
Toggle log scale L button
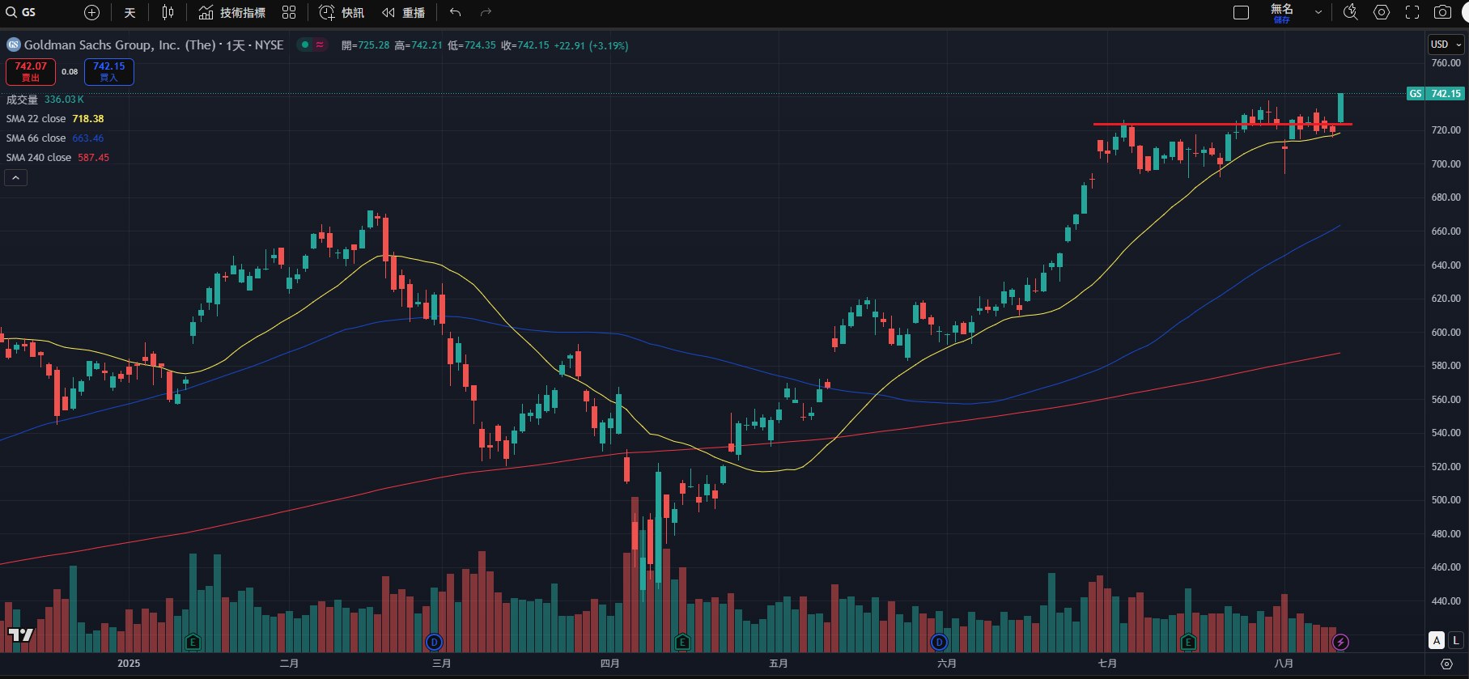(1456, 640)
